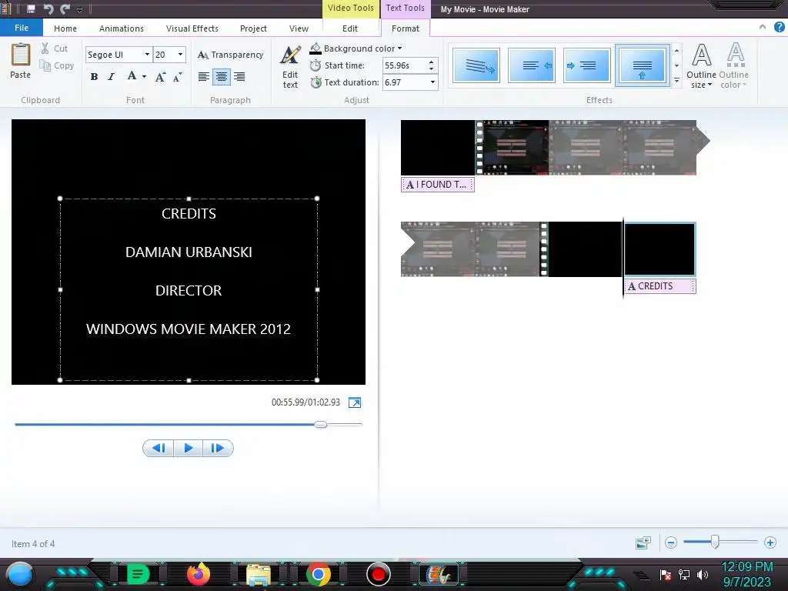Click the Redo icon

(x=65, y=9)
